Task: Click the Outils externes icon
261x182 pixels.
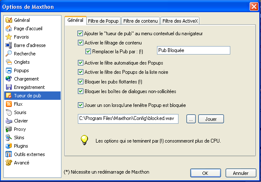Action: click(x=9, y=154)
